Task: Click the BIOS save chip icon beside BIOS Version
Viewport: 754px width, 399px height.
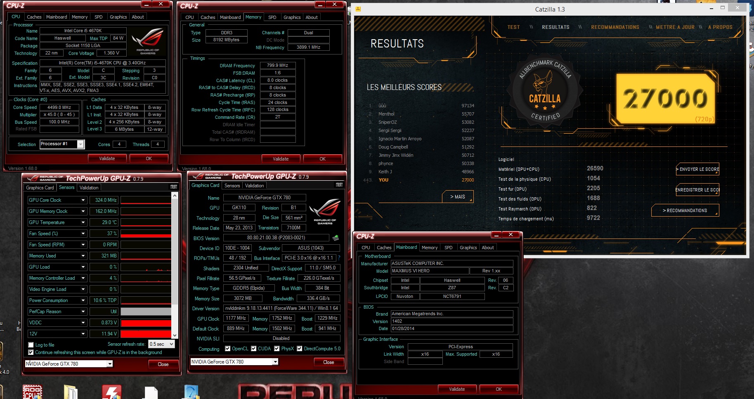Action: pyautogui.click(x=336, y=238)
